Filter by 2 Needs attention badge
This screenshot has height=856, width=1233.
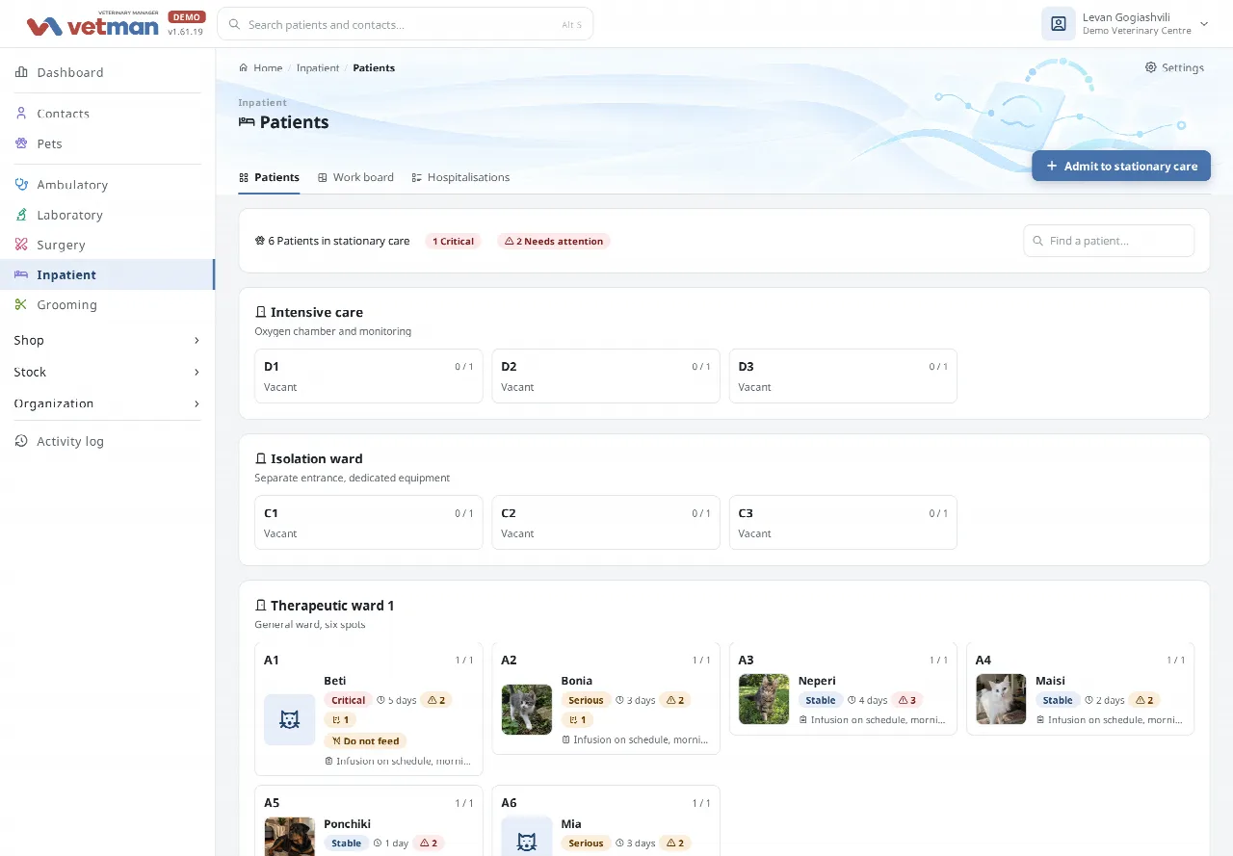tap(554, 241)
